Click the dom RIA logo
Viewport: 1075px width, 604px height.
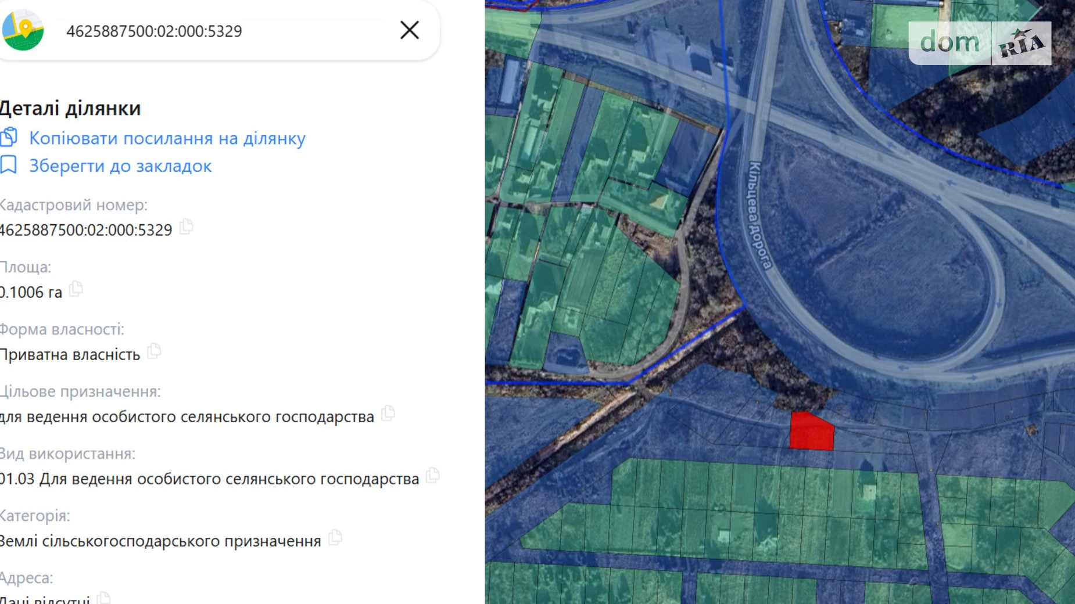pos(980,43)
